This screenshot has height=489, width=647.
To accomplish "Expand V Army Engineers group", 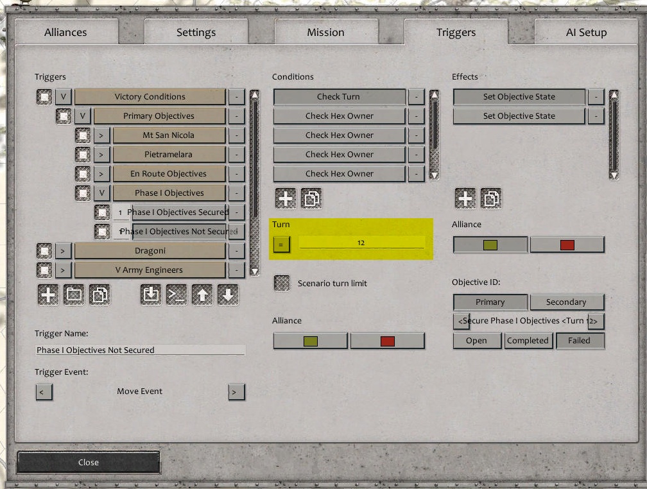I will pyautogui.click(x=64, y=270).
